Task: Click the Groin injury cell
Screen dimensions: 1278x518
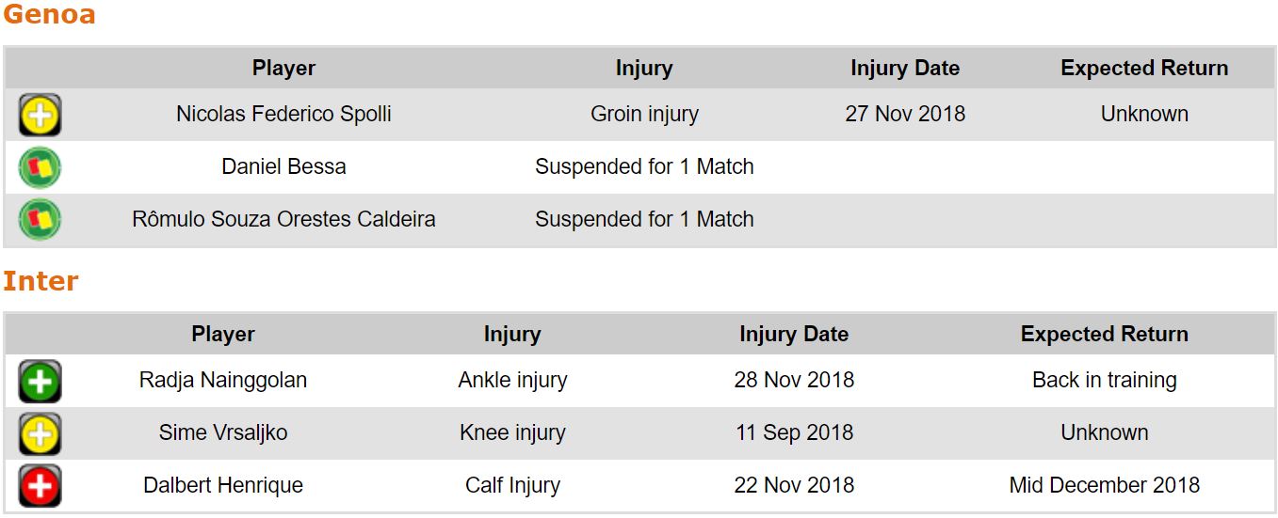Action: (644, 115)
